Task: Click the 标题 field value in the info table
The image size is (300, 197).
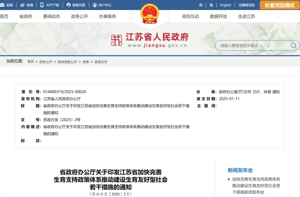Action: pyautogui.click(x=116, y=109)
